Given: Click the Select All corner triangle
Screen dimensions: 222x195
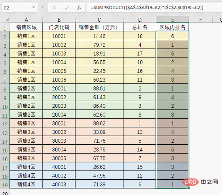Looking at the screenshot, I should pyautogui.click(x=7, y=19).
